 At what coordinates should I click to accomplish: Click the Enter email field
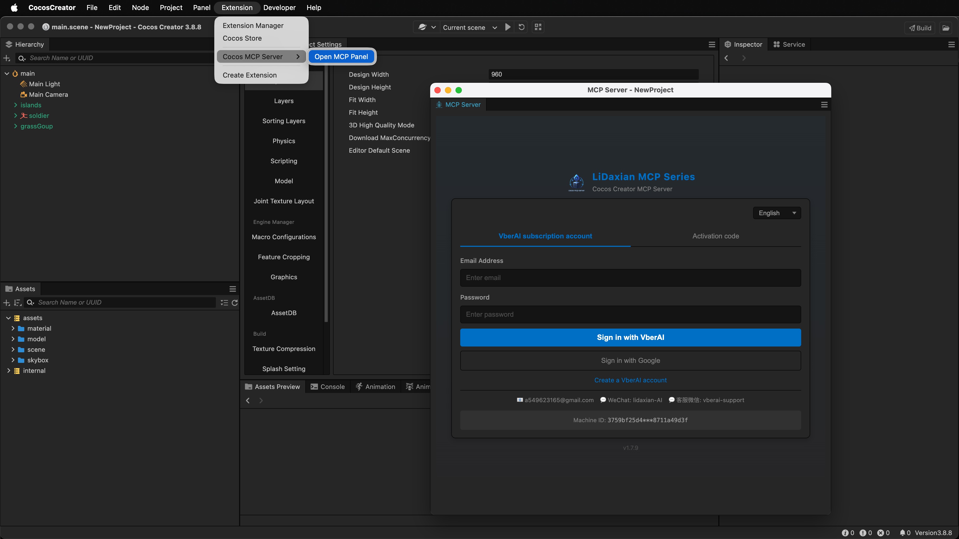click(630, 278)
